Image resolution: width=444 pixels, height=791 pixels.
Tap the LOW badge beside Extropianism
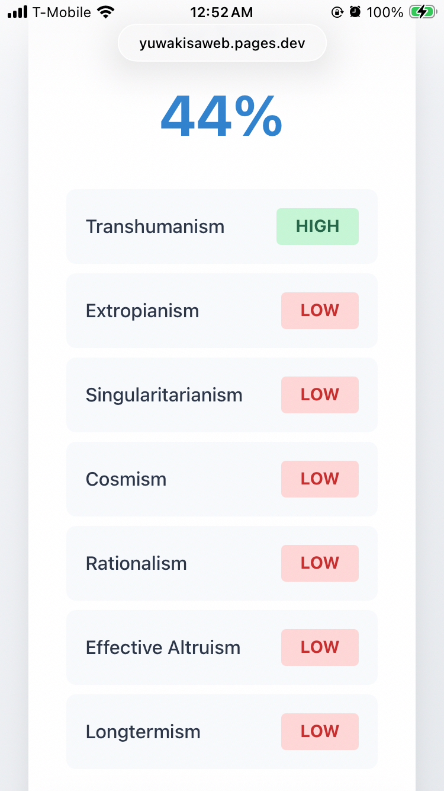[x=320, y=311]
